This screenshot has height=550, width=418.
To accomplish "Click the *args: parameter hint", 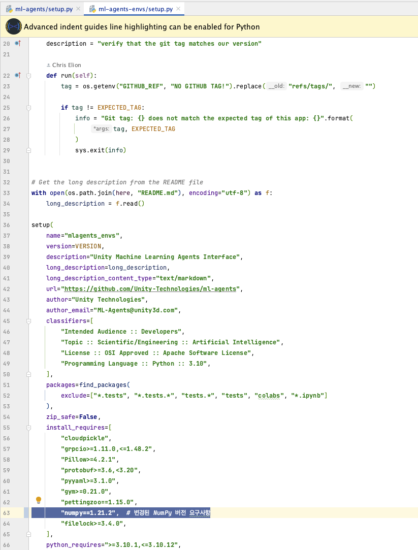I will pyautogui.click(x=102, y=129).
